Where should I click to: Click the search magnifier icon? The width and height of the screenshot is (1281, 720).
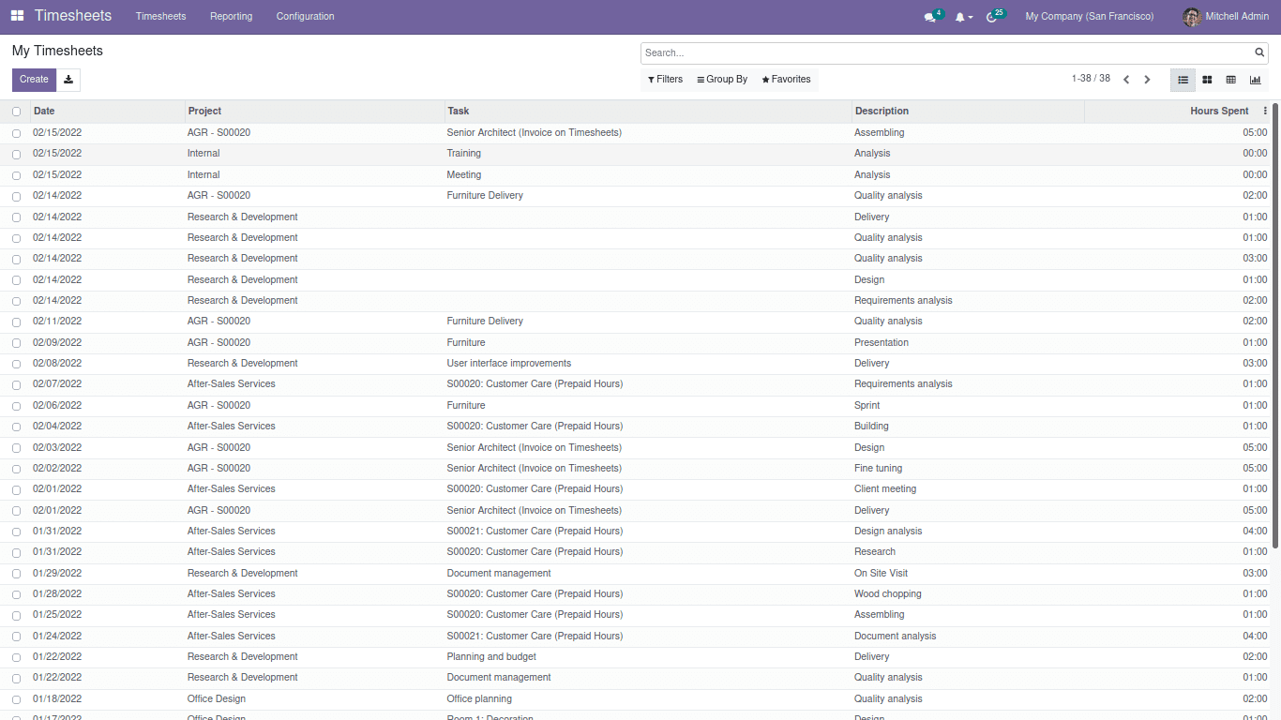coord(1259,52)
